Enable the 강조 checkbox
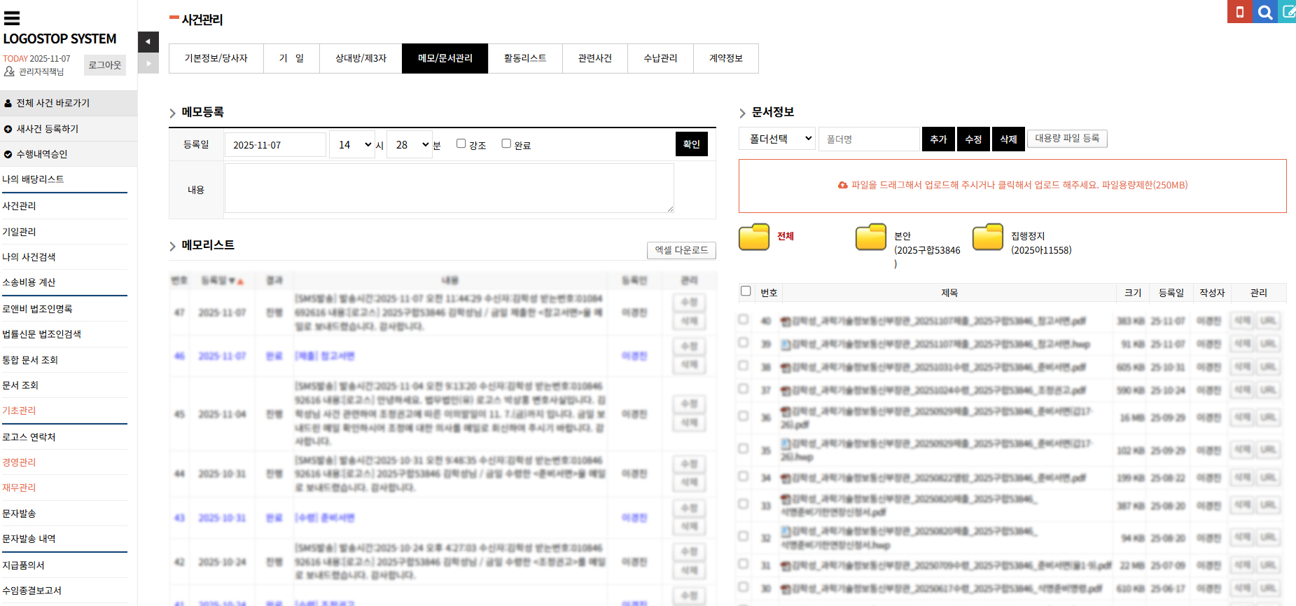Screen dimensions: 1296x606 coord(461,144)
